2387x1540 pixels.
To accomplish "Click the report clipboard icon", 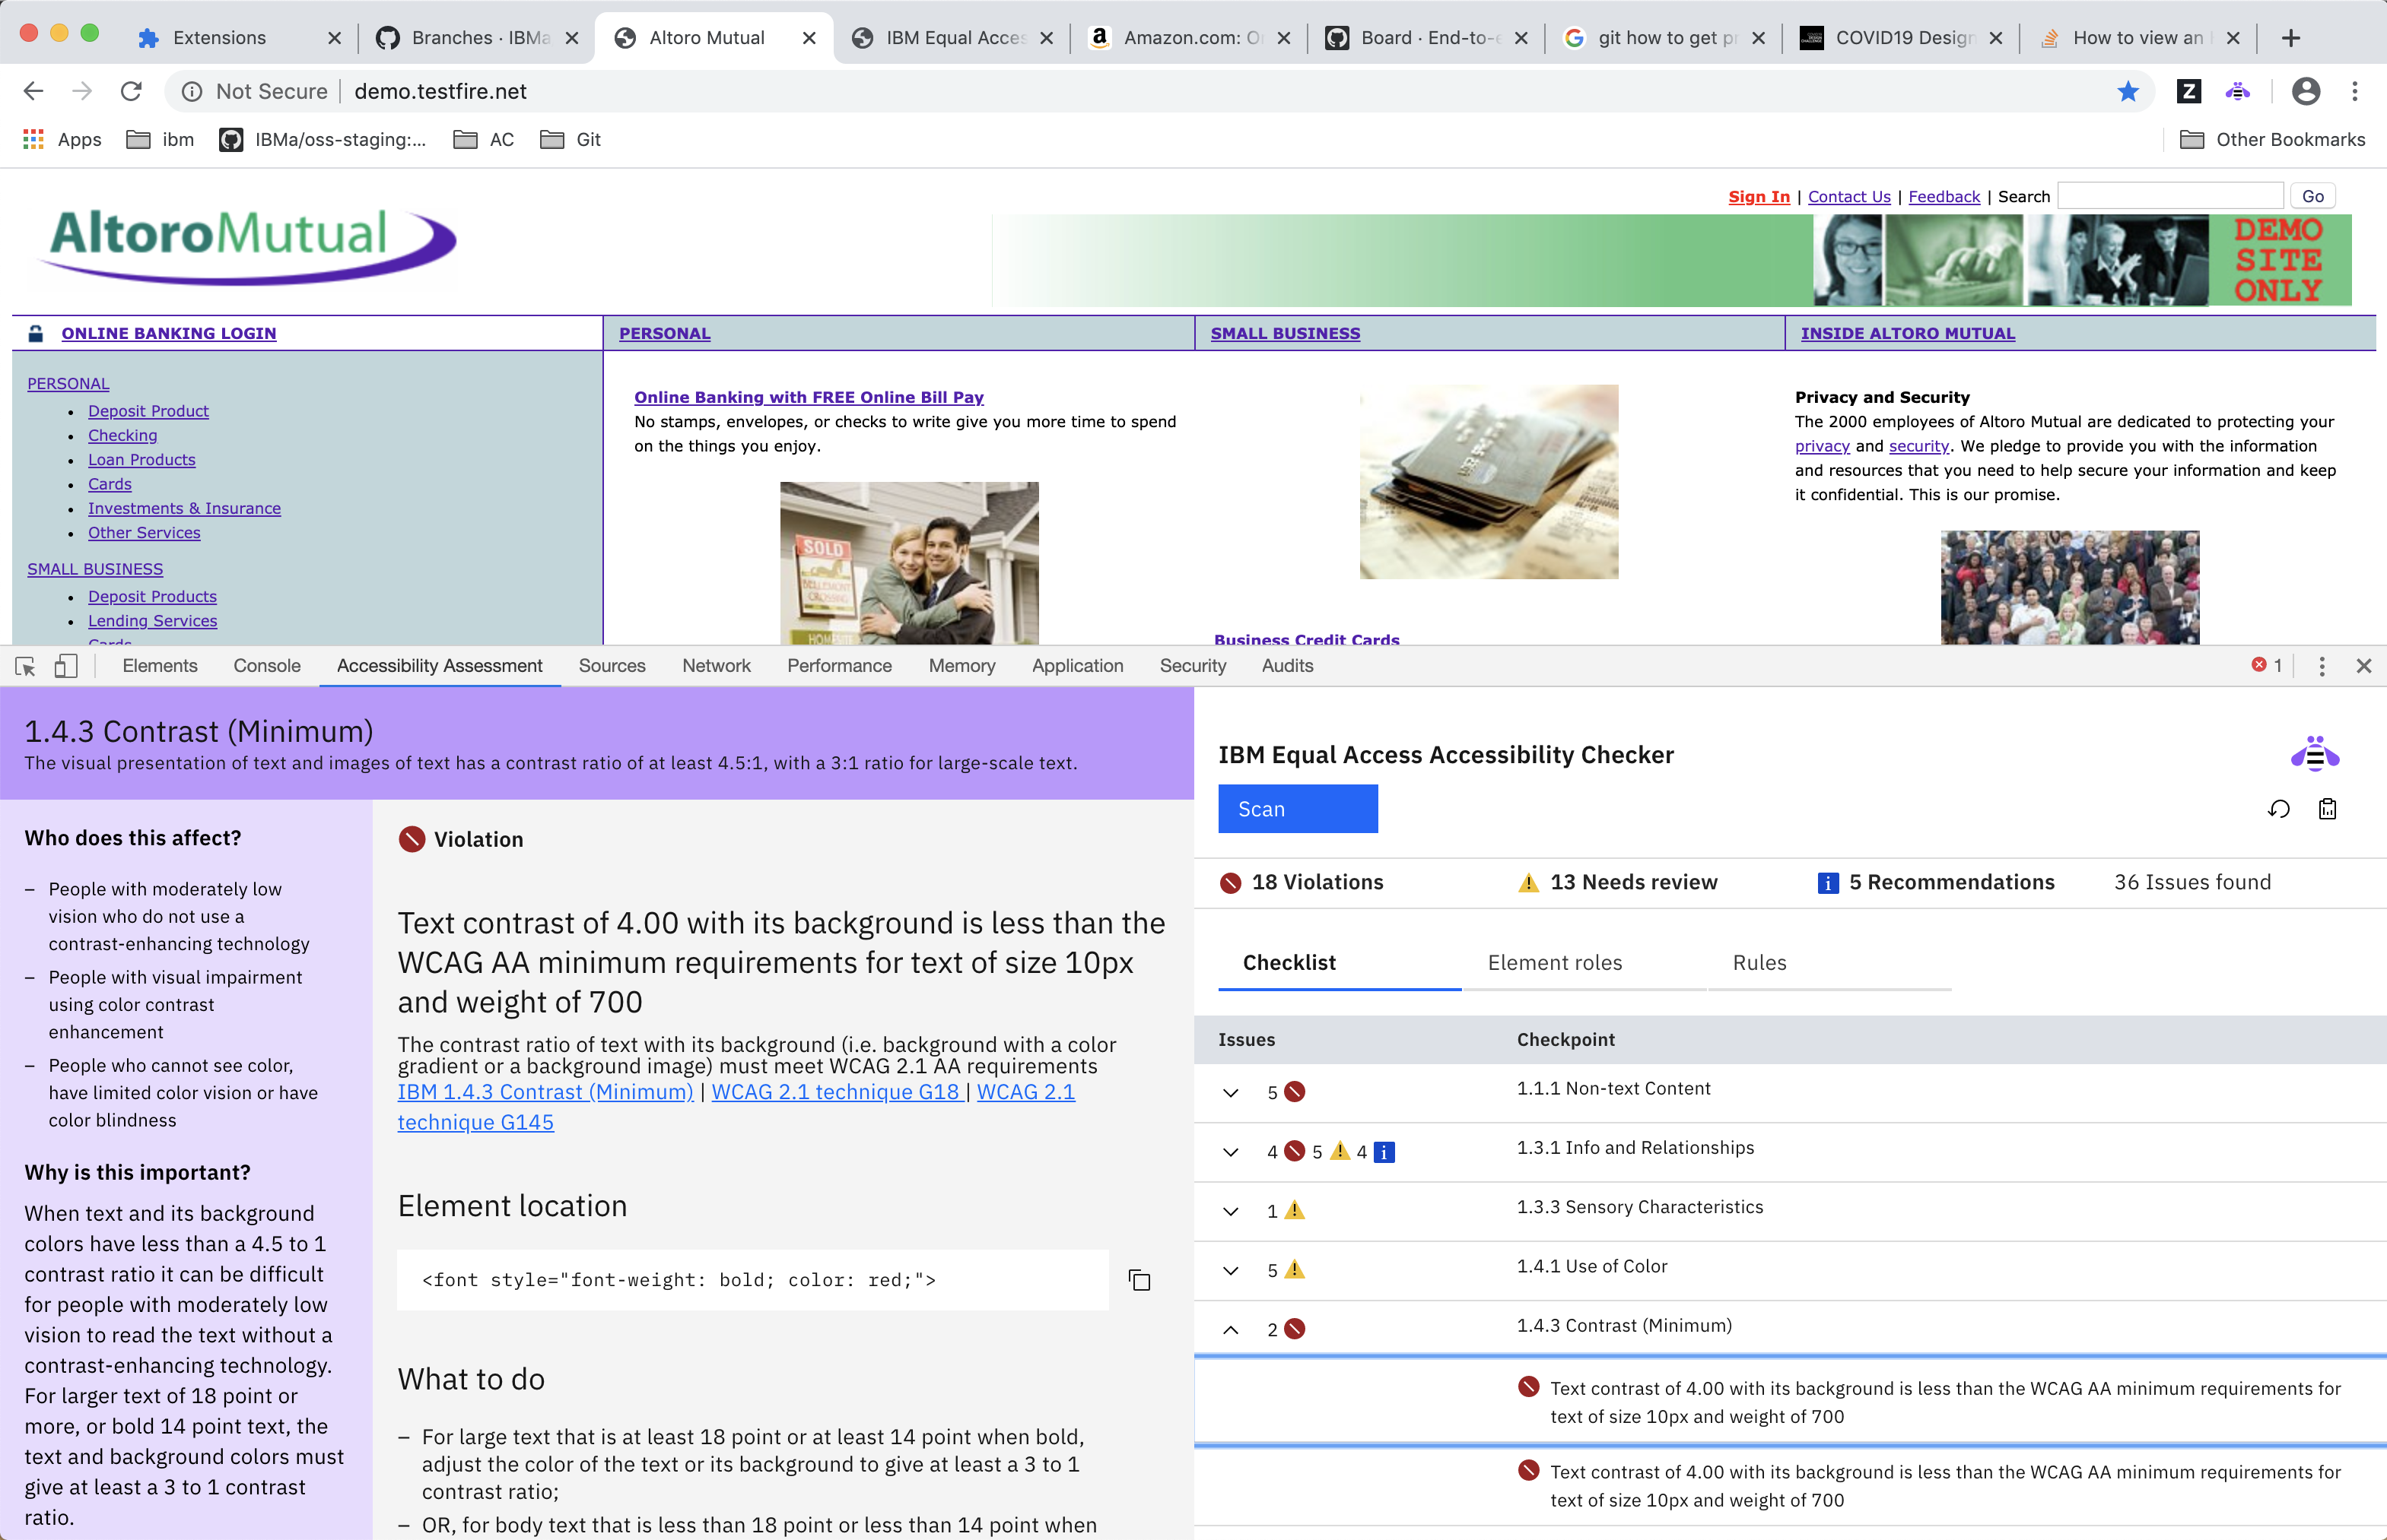I will click(2328, 809).
